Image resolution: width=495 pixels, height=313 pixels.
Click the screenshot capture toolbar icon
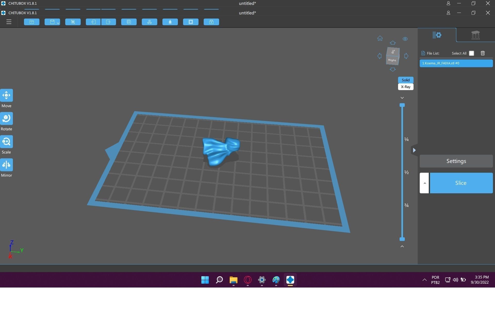[73, 22]
